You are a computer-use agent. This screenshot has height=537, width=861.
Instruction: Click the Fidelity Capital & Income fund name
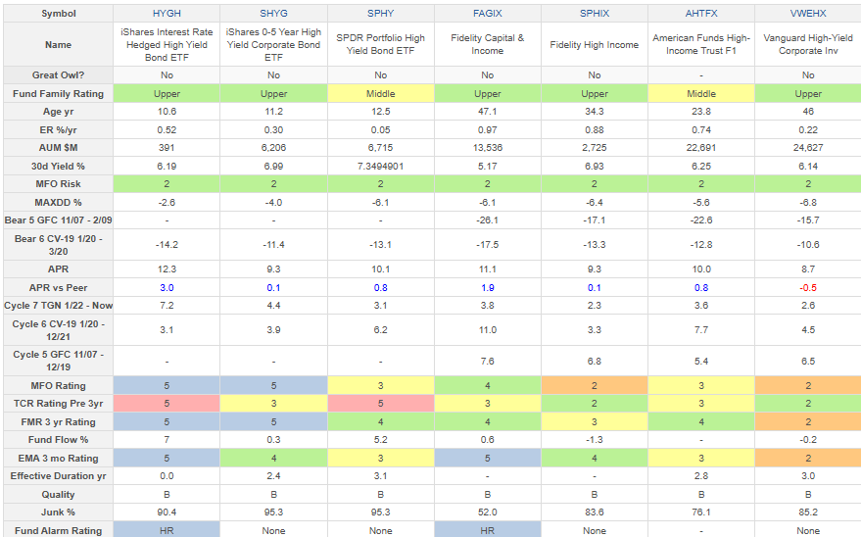pyautogui.click(x=487, y=44)
